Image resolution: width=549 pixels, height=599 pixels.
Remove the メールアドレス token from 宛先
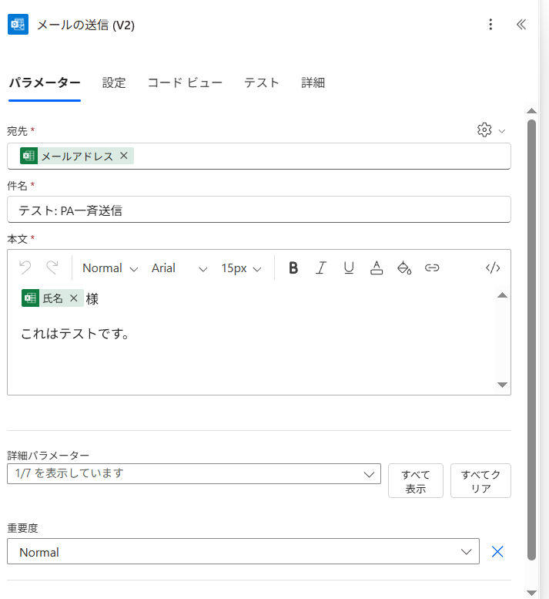(124, 156)
